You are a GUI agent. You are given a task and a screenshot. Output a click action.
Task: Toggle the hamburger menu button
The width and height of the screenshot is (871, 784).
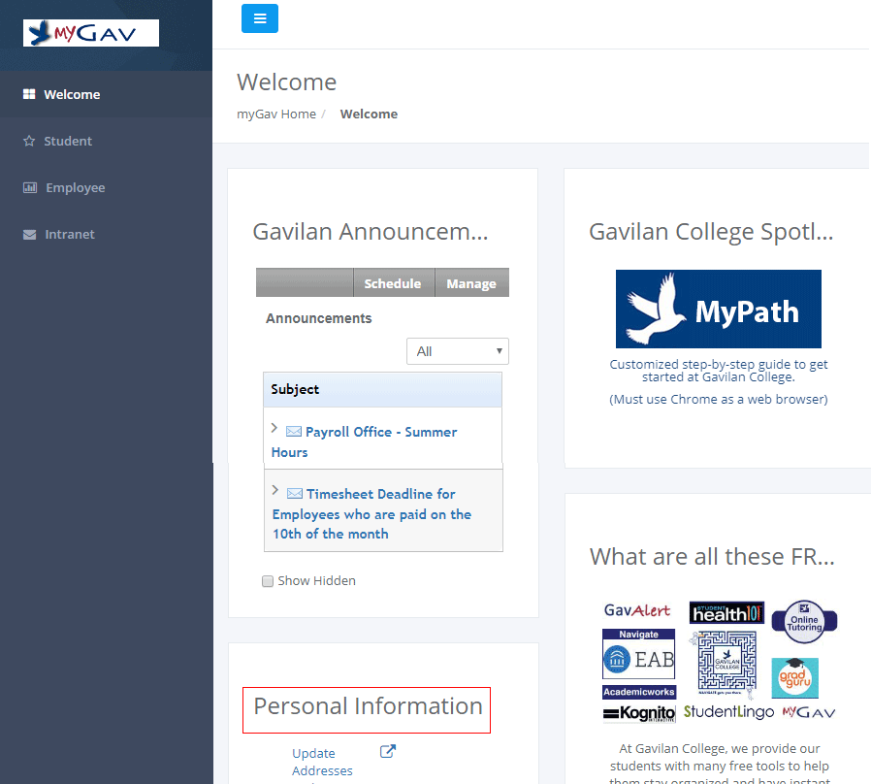tap(259, 18)
